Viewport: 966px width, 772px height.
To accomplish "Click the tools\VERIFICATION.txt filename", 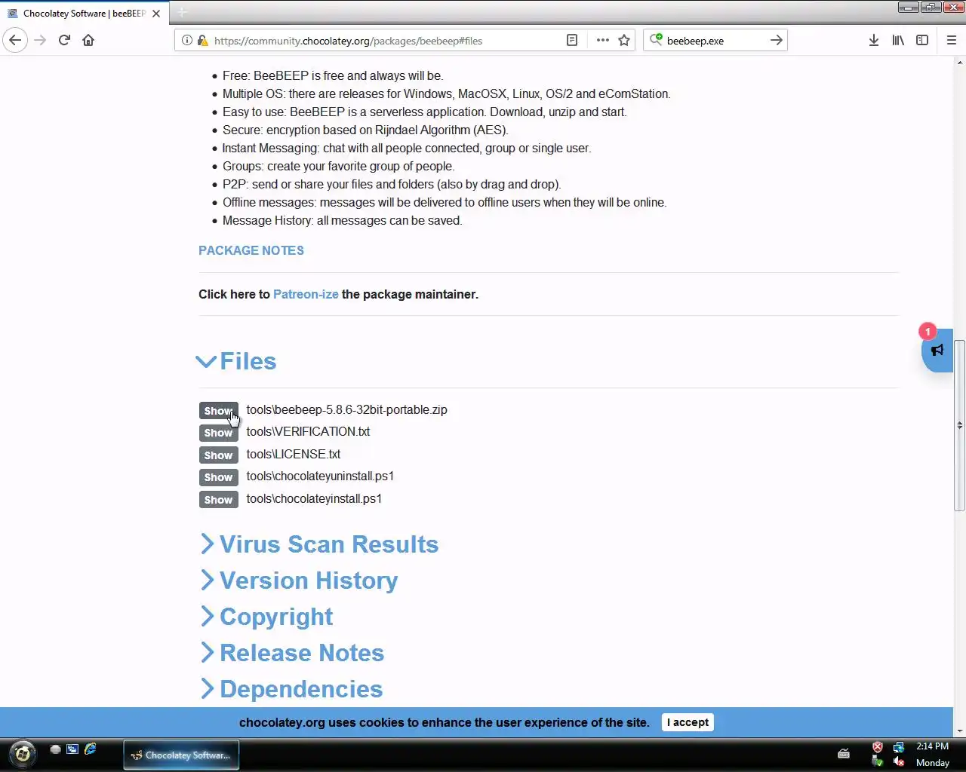I will tap(308, 432).
